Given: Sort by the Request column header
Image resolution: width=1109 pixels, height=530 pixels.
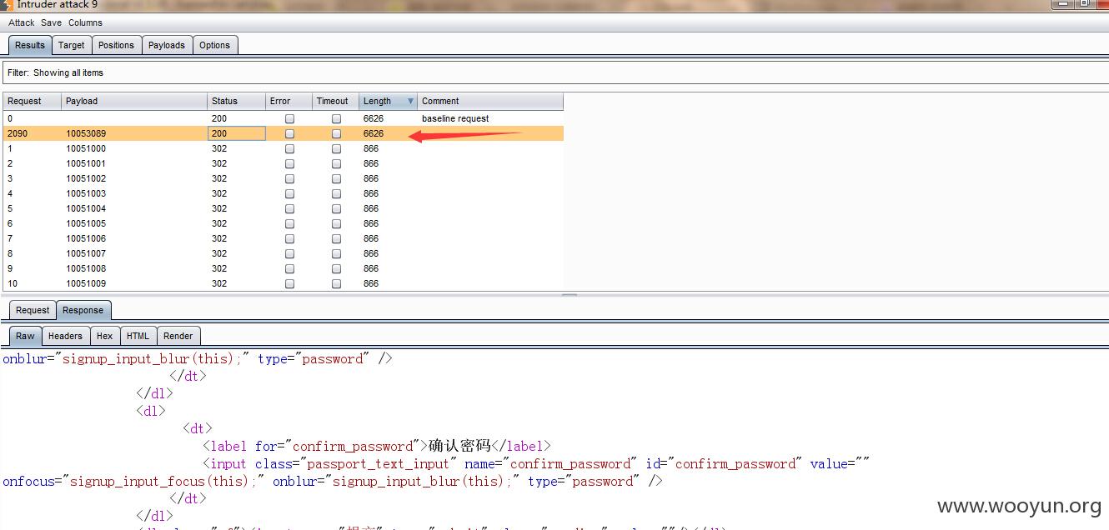Looking at the screenshot, I should coord(32,101).
